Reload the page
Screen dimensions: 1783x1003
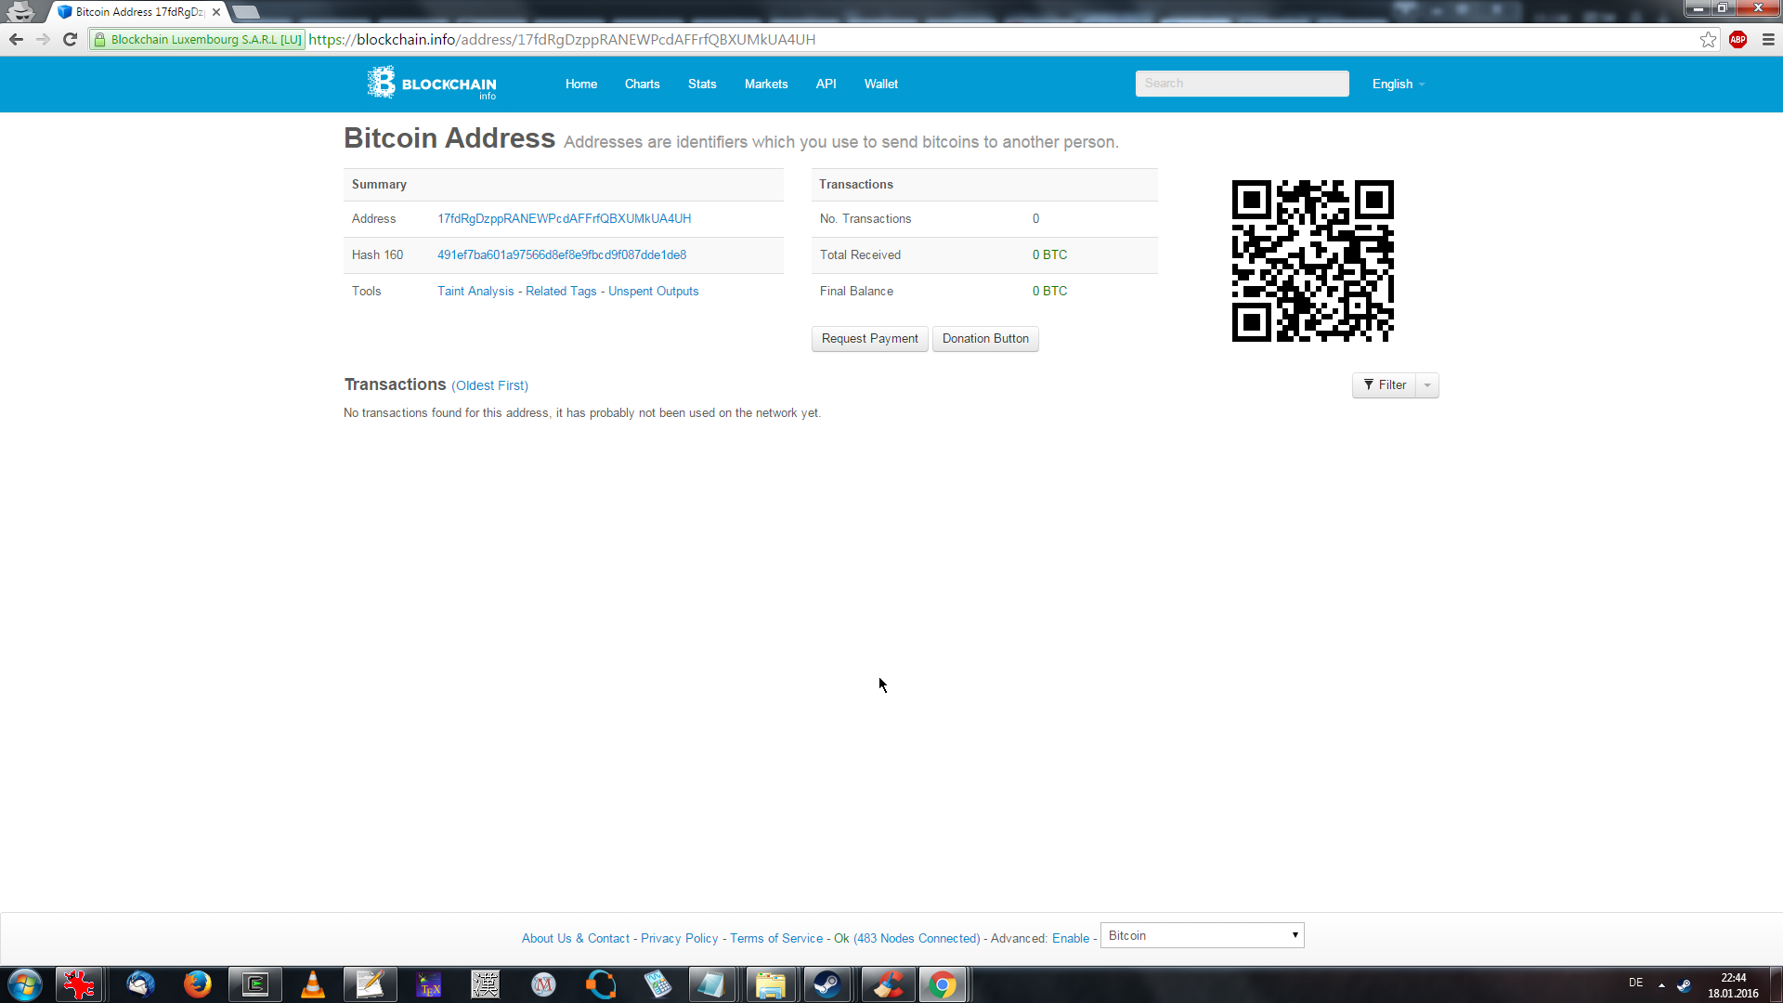point(70,39)
